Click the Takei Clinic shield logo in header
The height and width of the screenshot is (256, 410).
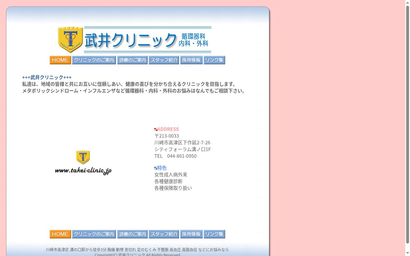70,40
